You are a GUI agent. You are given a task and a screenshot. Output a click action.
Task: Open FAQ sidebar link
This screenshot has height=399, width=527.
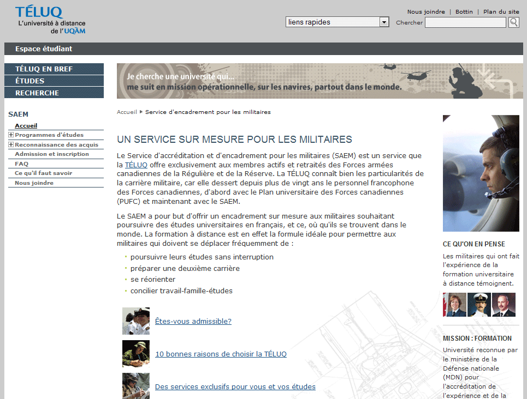(x=21, y=164)
